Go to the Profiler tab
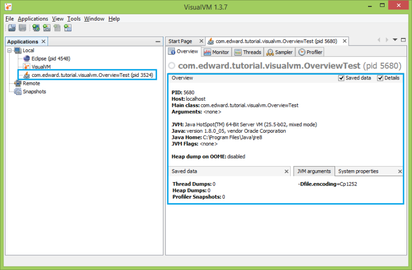This screenshot has height=270, width=412. (x=310, y=52)
